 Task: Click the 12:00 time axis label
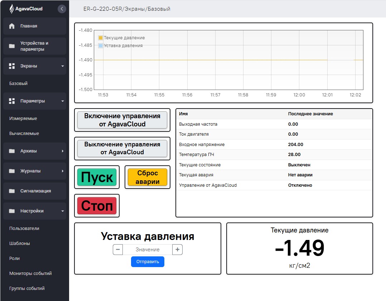coord(299,95)
